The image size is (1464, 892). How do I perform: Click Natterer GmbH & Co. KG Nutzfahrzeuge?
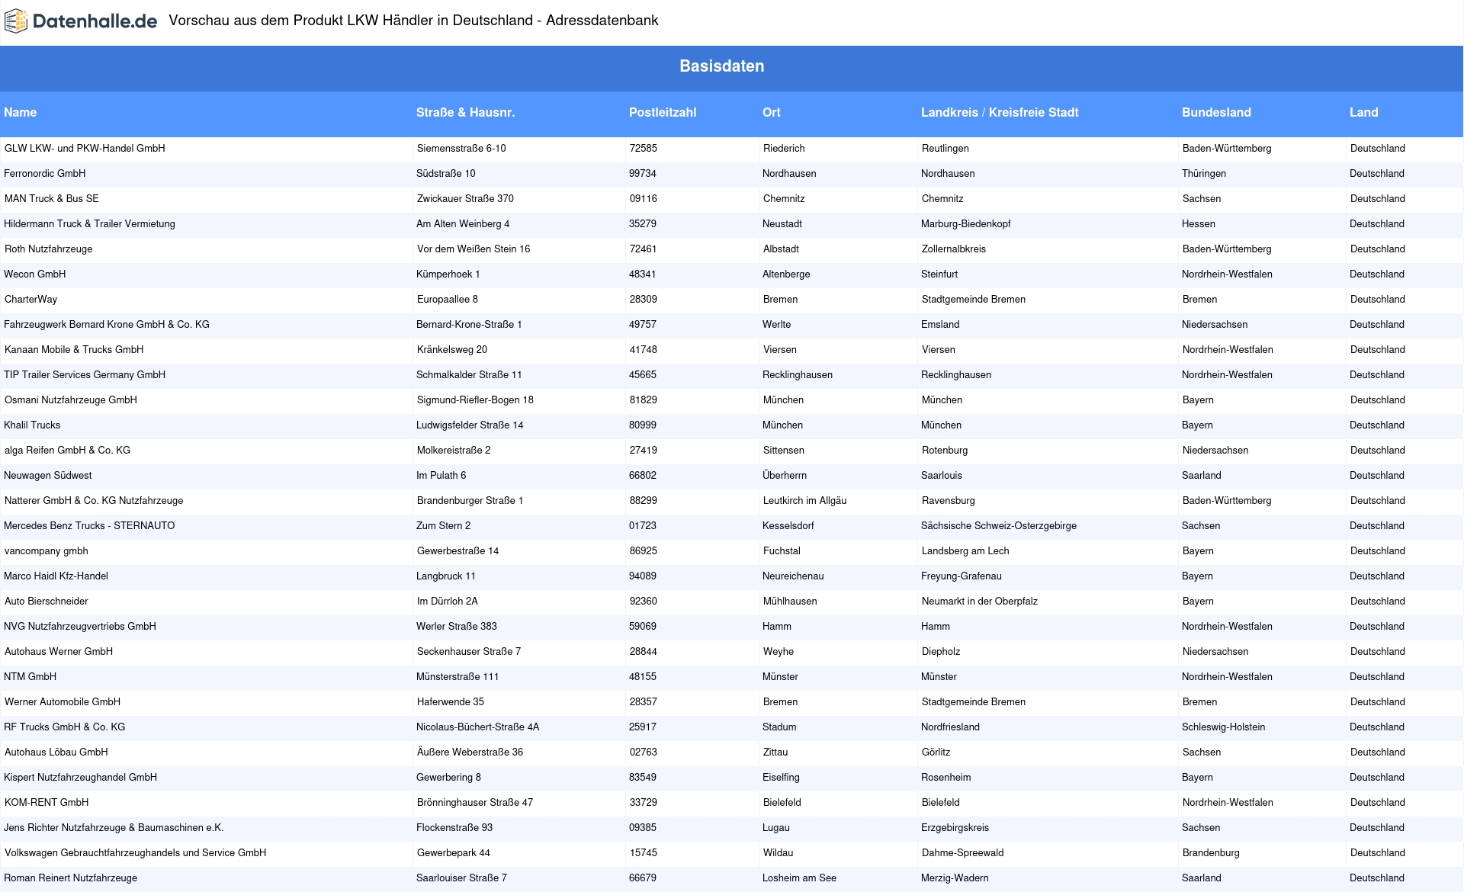[94, 501]
